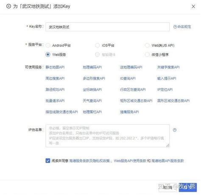Choose the Web端(JS API) radio option

[x=147, y=45]
